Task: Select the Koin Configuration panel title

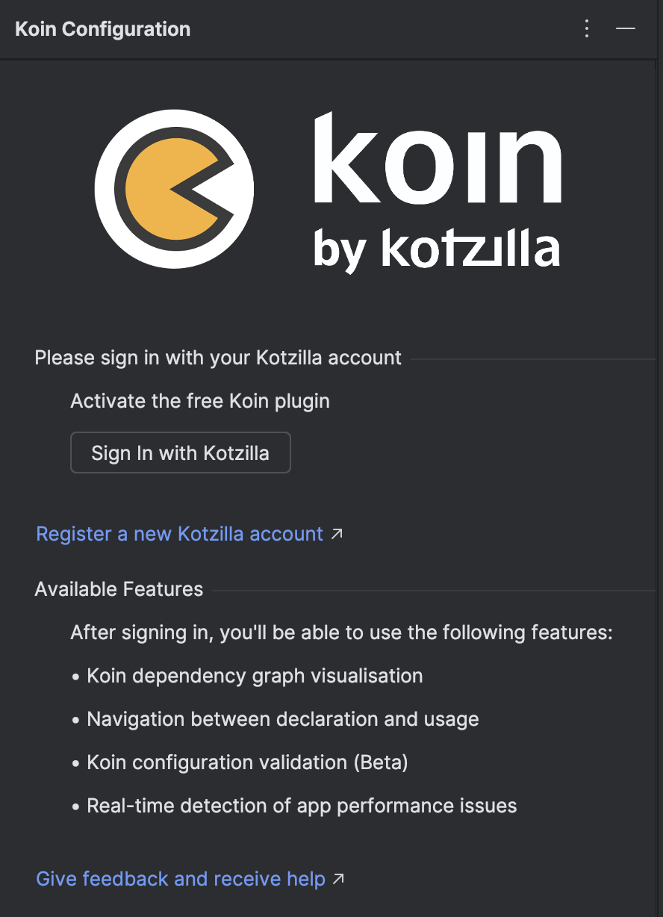Action: (103, 29)
